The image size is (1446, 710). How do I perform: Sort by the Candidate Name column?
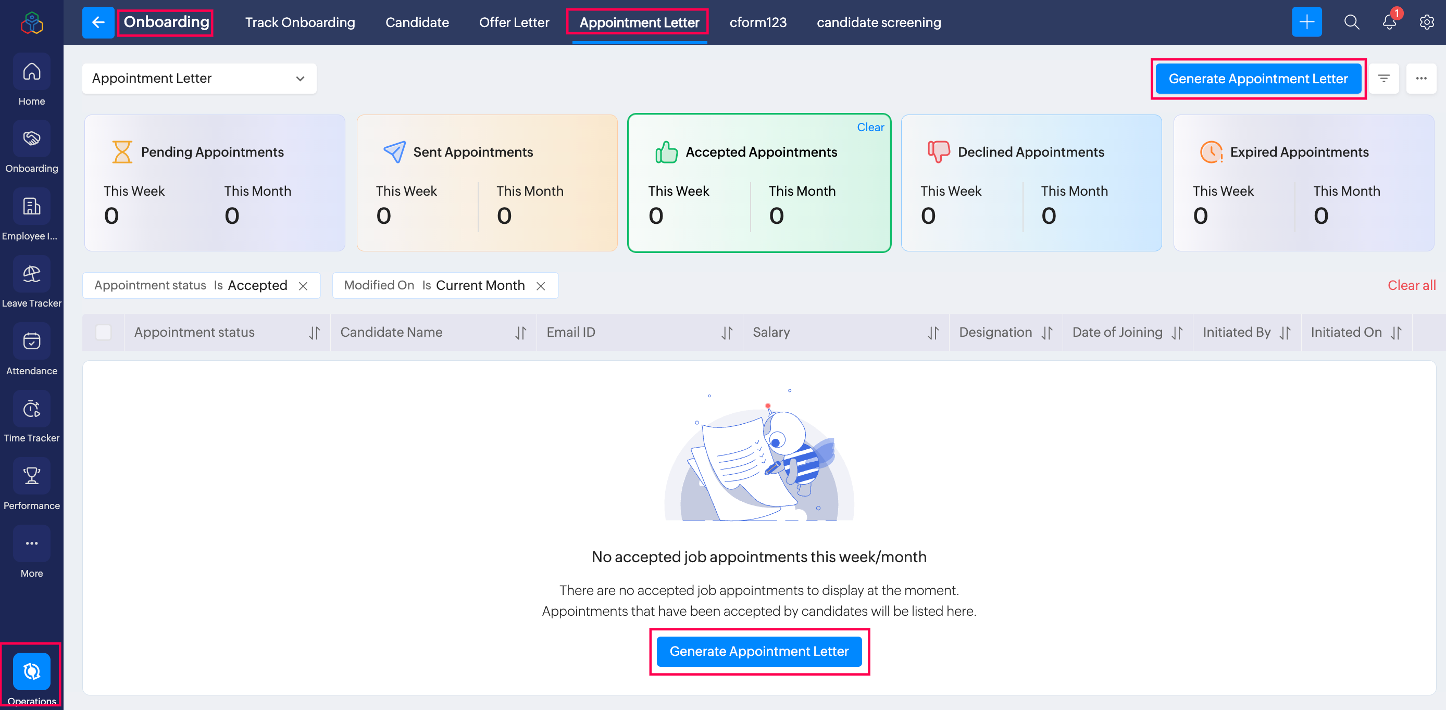(x=520, y=333)
